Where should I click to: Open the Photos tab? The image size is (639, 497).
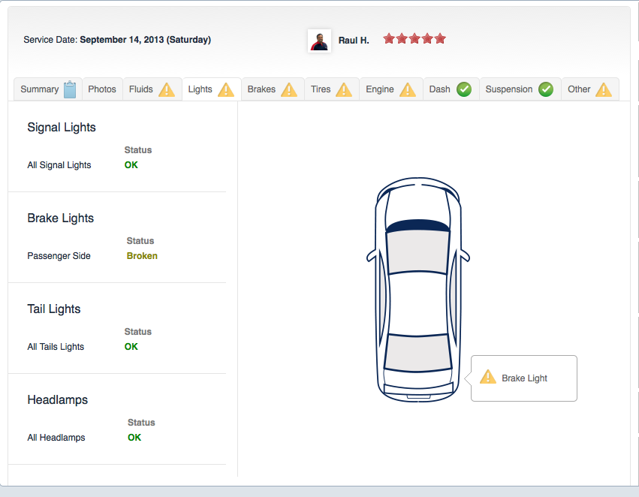[102, 89]
